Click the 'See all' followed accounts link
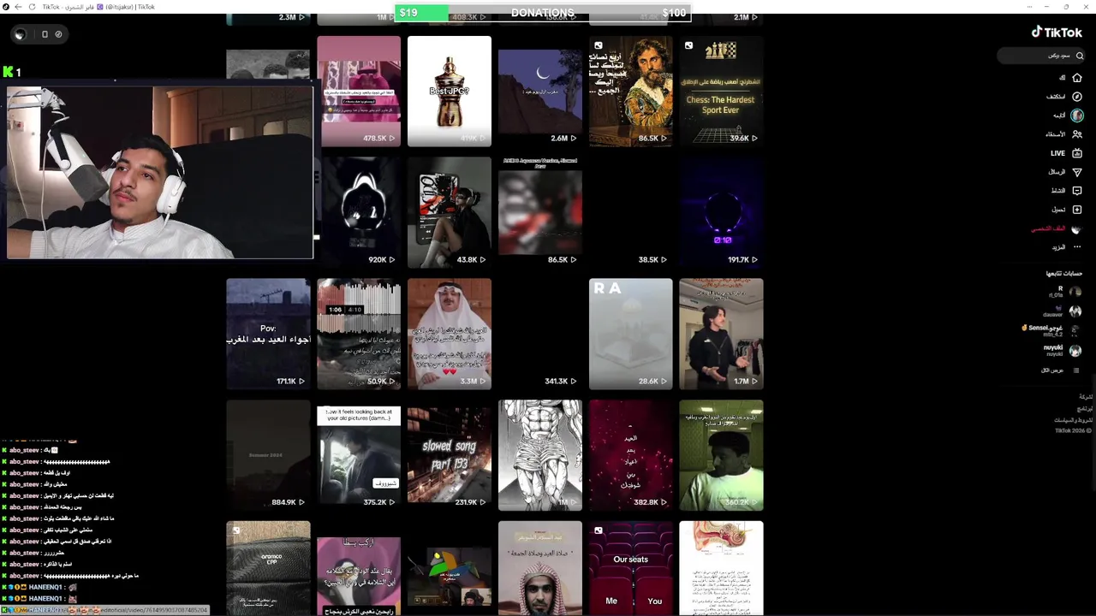 [x=1060, y=370]
